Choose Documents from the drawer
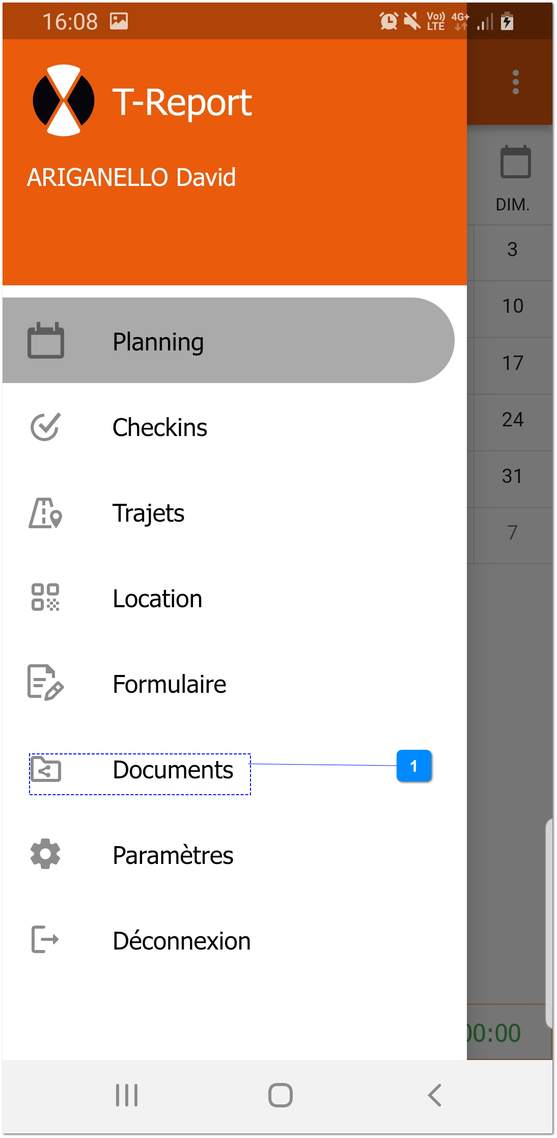557x1138 pixels. [x=173, y=769]
